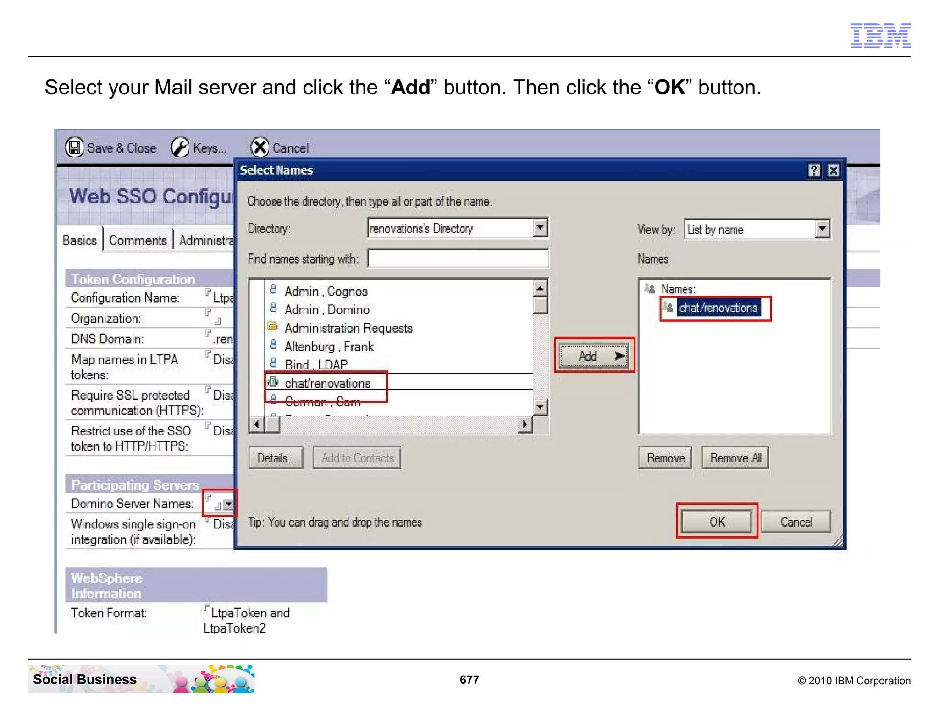Select person icon next to Admin, Cognos
This screenshot has width=939, height=704.
273,289
